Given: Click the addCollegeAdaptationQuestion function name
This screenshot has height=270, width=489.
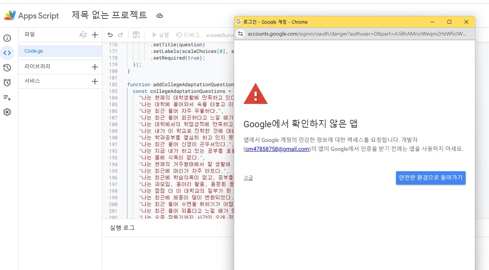Looking at the screenshot, I should pos(193,85).
